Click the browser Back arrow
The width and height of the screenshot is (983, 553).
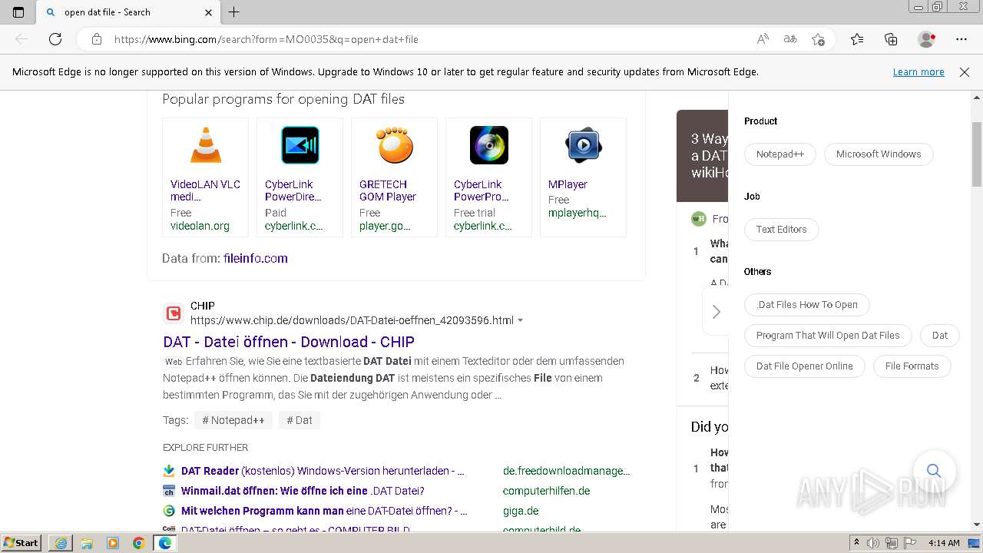point(22,39)
